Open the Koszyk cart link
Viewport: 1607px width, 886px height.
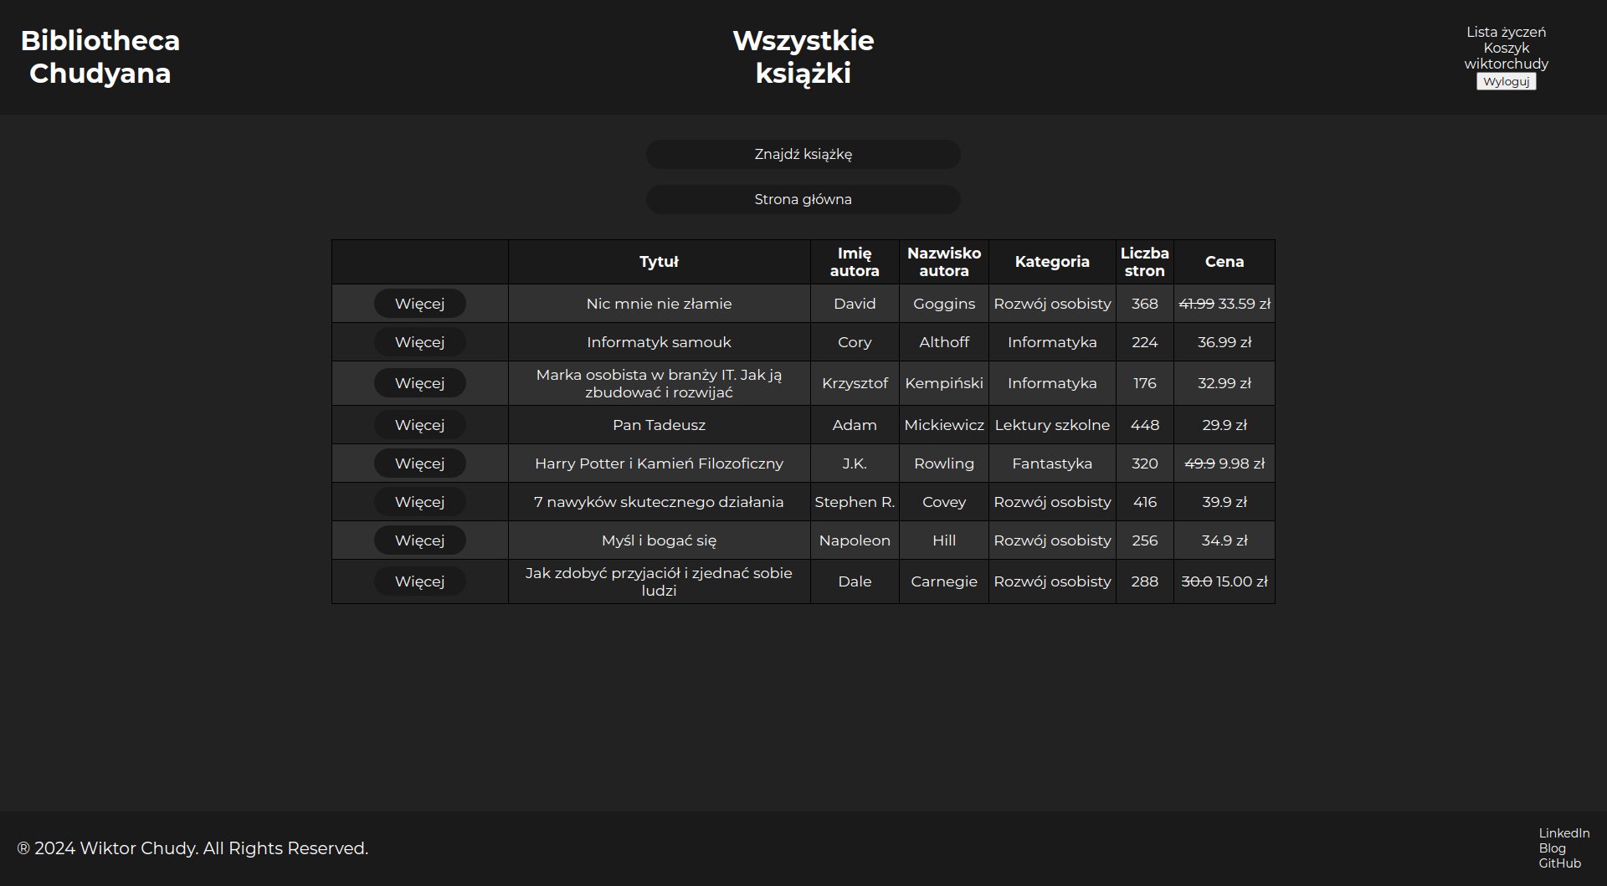pyautogui.click(x=1506, y=48)
